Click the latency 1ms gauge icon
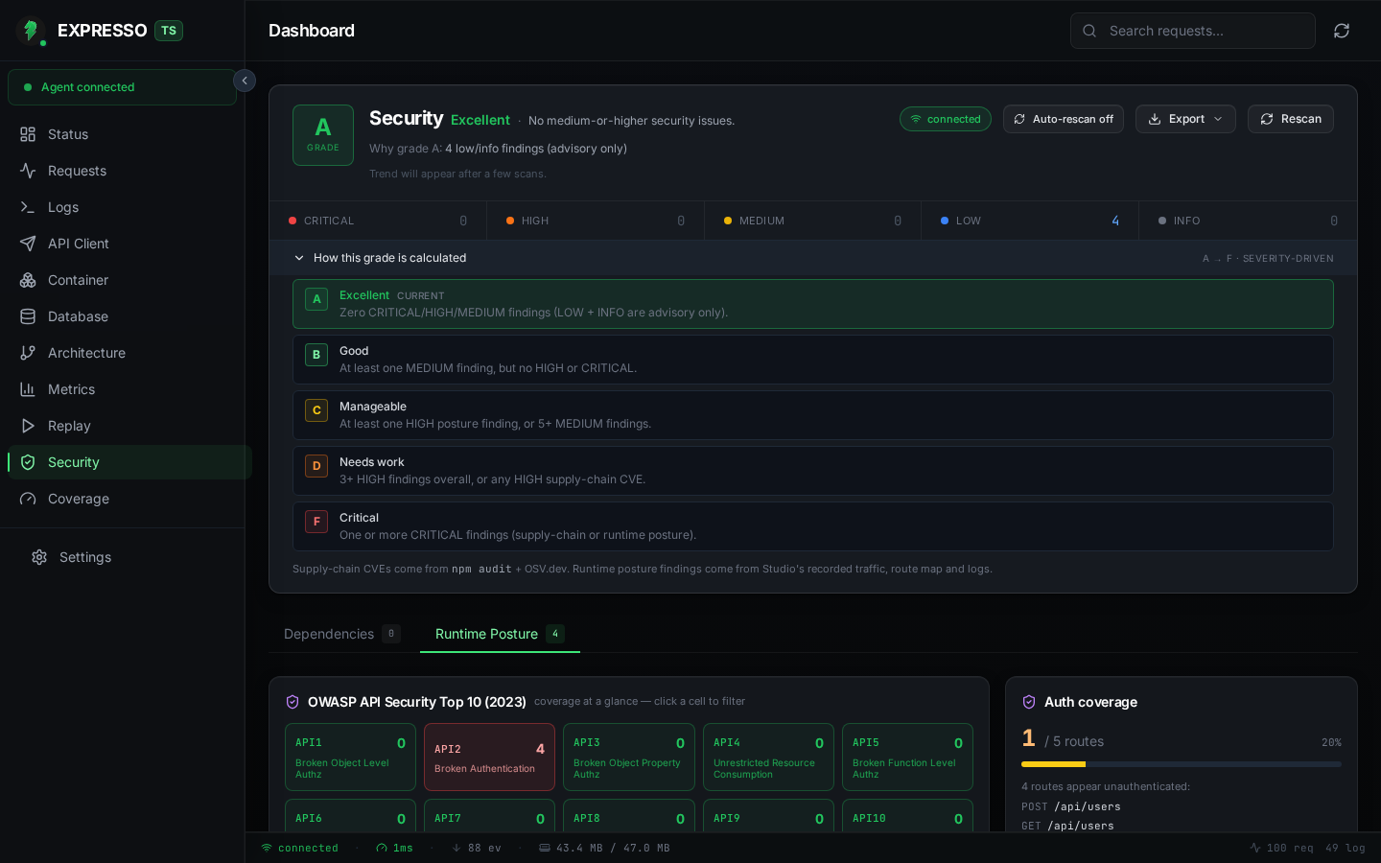 pyautogui.click(x=382, y=848)
